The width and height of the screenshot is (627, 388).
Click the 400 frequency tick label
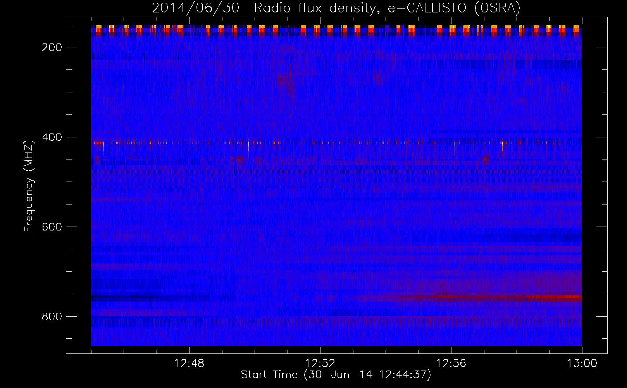point(52,137)
